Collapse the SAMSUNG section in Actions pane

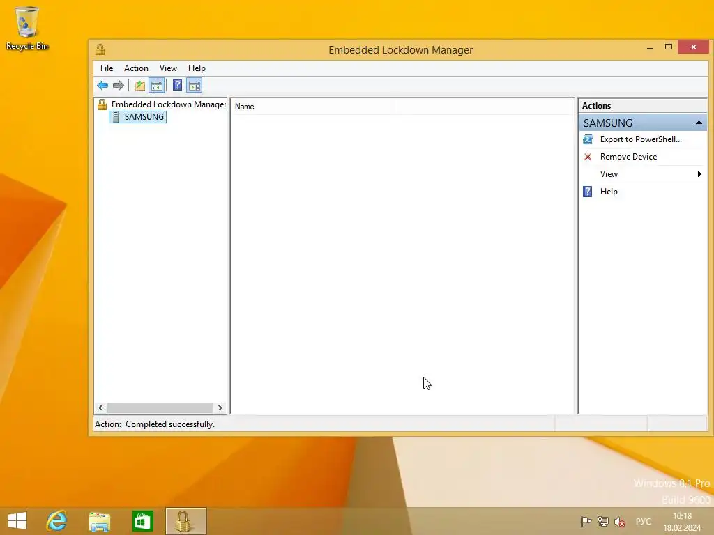pyautogui.click(x=699, y=123)
